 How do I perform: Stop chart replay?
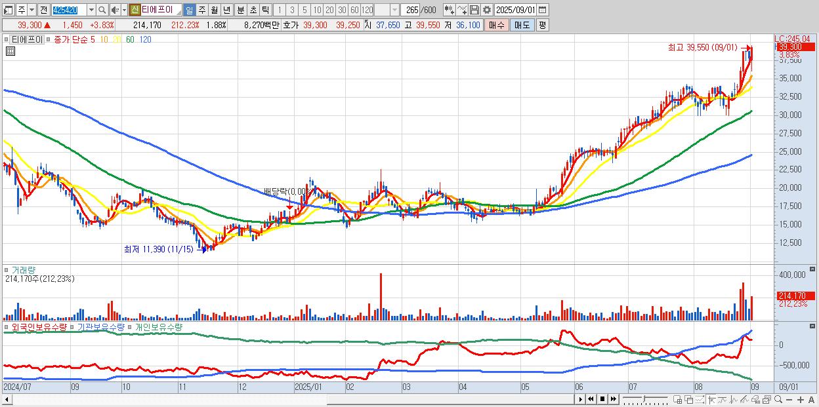tap(602, 399)
